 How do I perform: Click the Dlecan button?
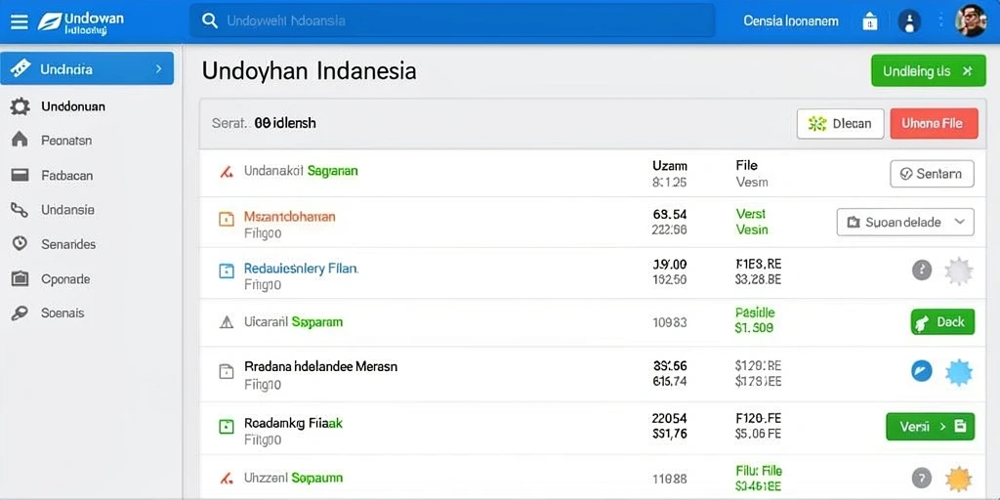point(840,124)
